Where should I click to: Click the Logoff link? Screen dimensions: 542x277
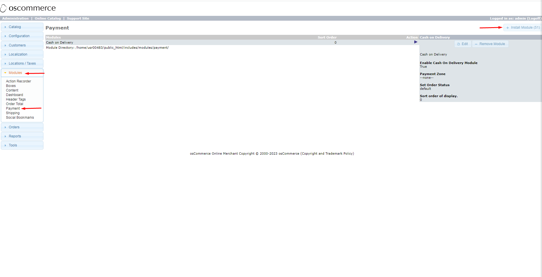pyautogui.click(x=534, y=18)
